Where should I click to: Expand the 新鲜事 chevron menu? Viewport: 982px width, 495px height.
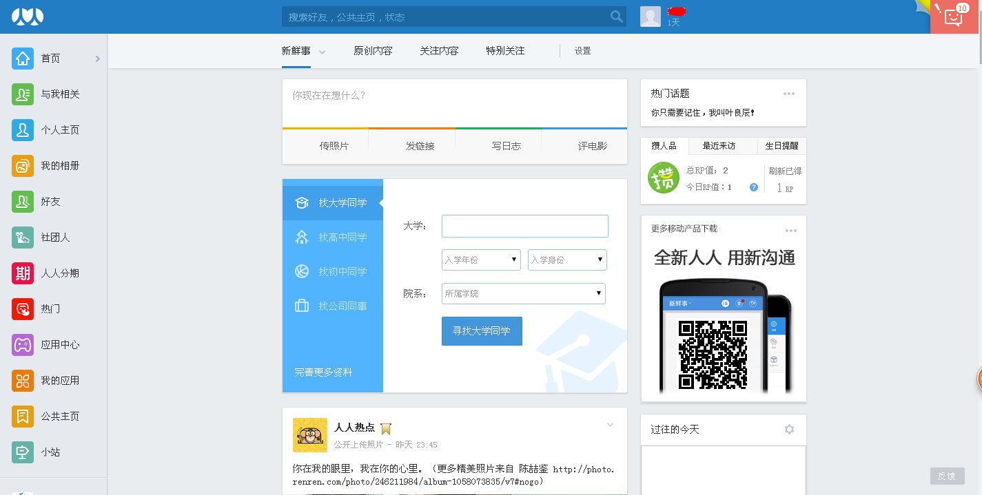coord(321,52)
